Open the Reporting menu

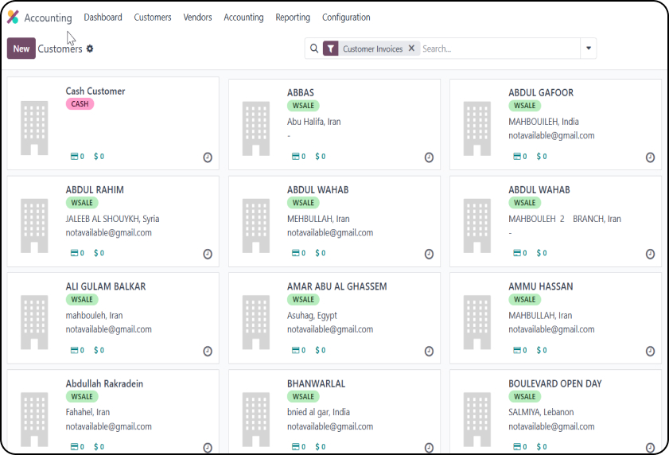click(293, 17)
